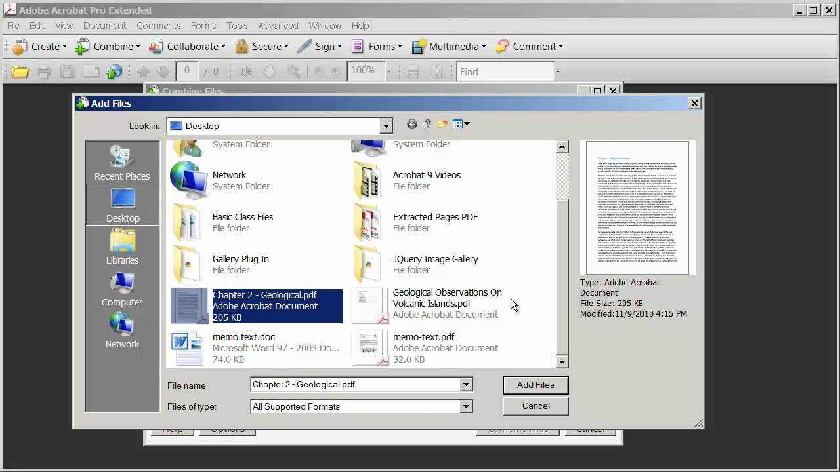
Task: Select the JQuery Image Gallery folder
Action: pyautogui.click(x=416, y=264)
